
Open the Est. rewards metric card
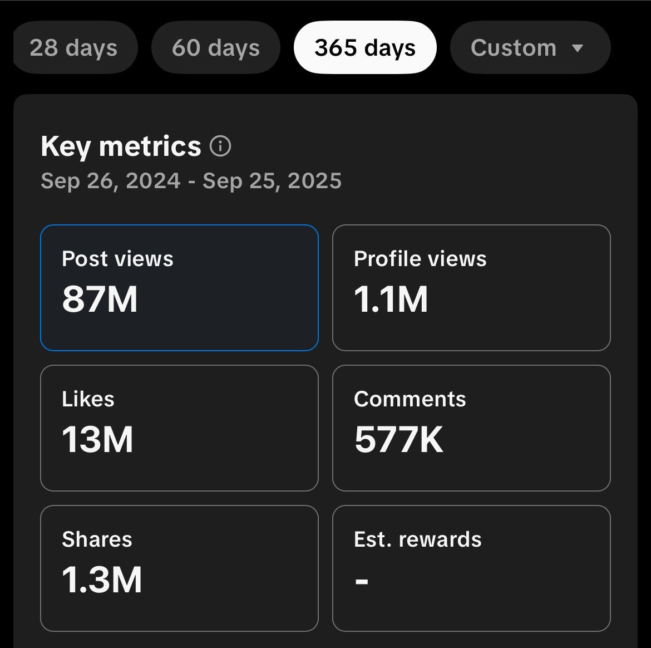pos(471,568)
